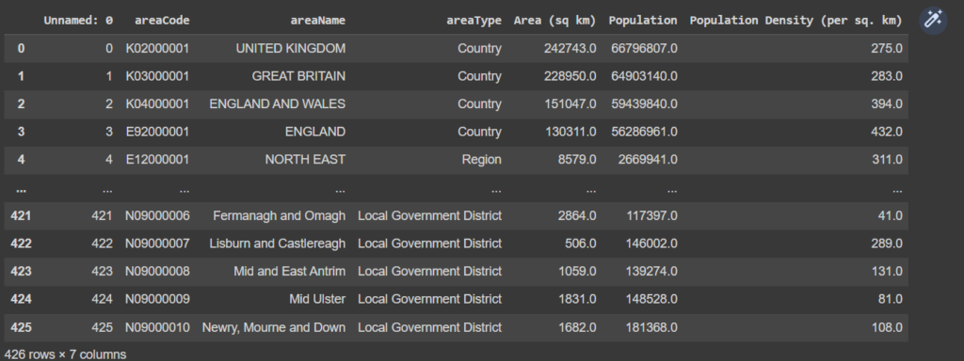Select the GREAT BRITAIN cell

(298, 76)
